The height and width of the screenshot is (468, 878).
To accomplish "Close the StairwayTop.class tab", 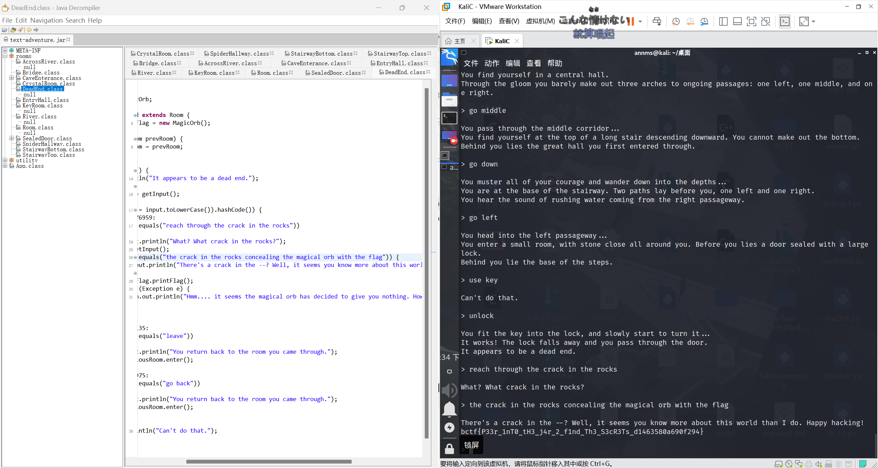I will click(x=429, y=53).
